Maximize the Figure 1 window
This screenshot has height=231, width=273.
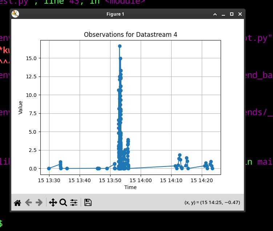[232, 14]
